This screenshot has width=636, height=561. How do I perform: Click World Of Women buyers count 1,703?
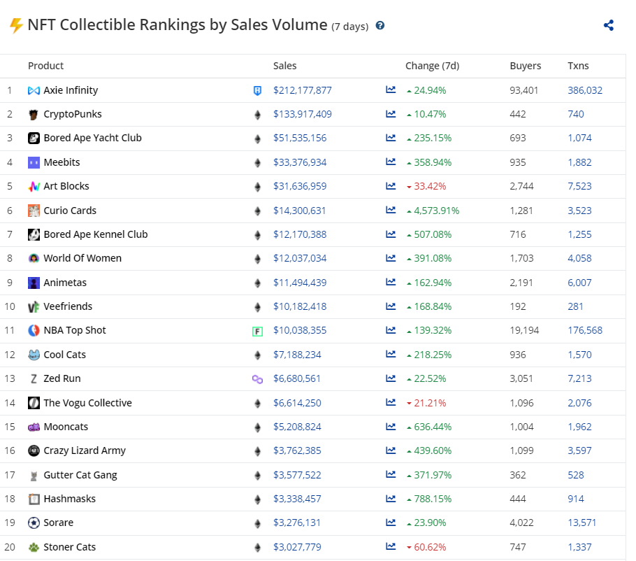pos(521,258)
